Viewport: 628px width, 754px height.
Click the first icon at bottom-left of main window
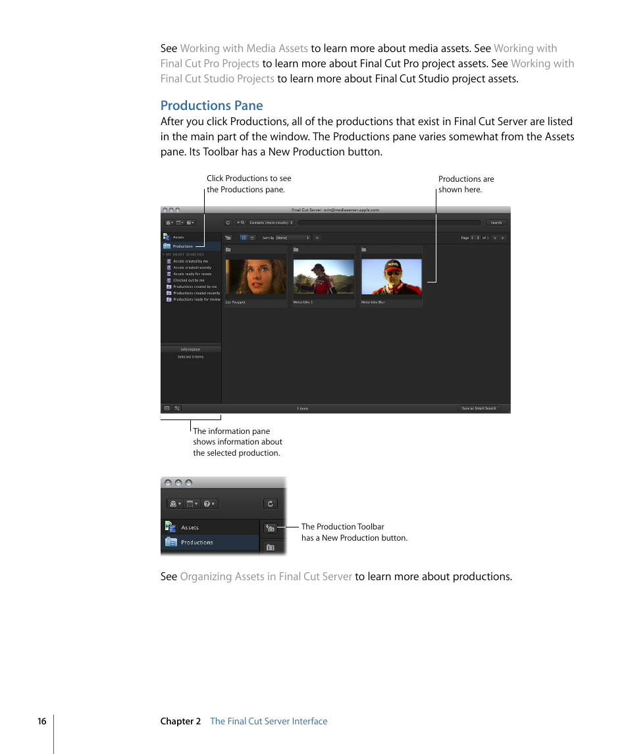(x=167, y=408)
